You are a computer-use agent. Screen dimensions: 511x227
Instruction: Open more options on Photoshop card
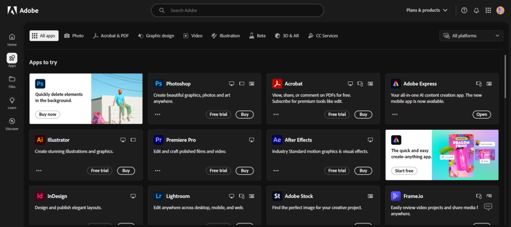pyautogui.click(x=158, y=115)
